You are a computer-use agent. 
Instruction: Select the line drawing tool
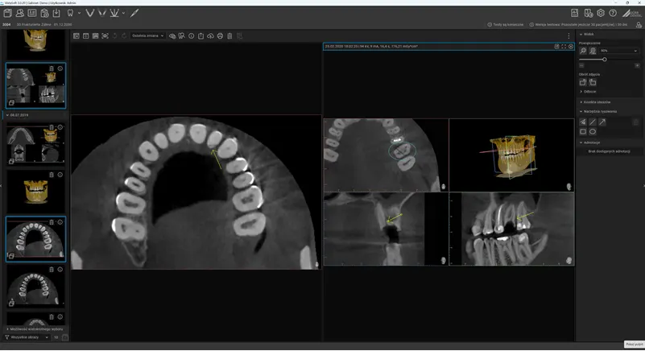pos(593,122)
